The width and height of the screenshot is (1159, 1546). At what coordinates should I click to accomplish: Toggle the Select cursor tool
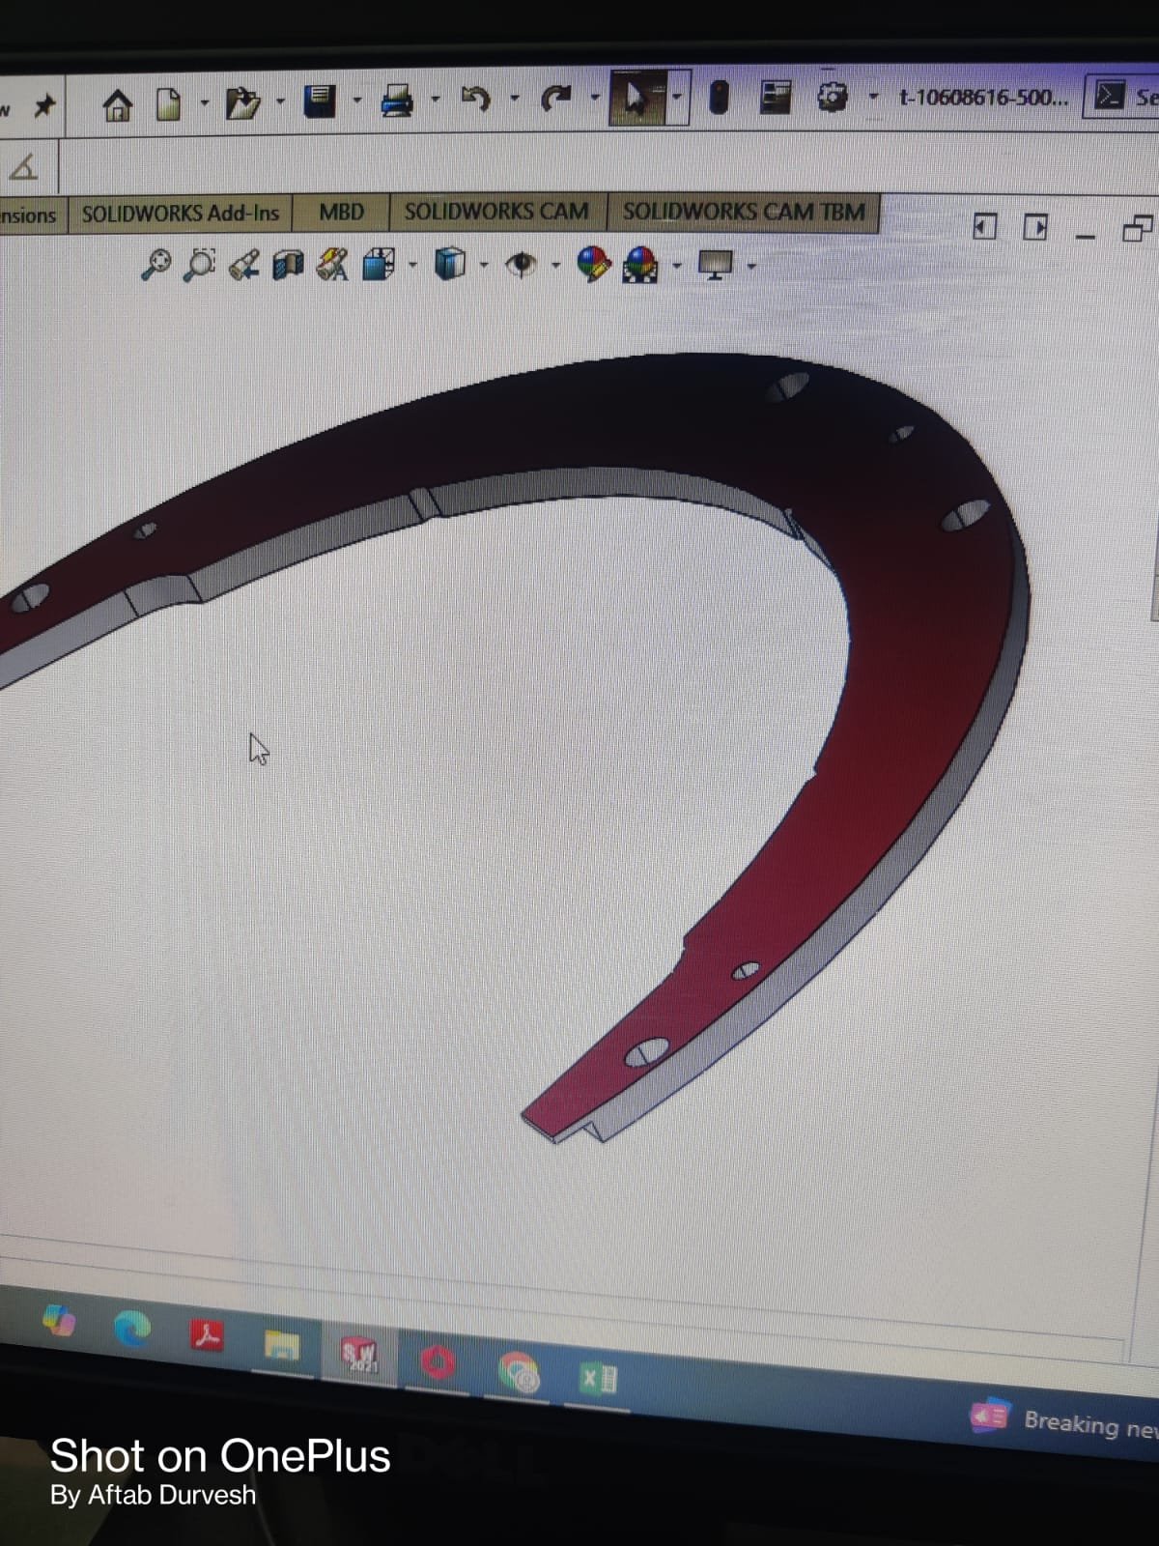click(636, 98)
